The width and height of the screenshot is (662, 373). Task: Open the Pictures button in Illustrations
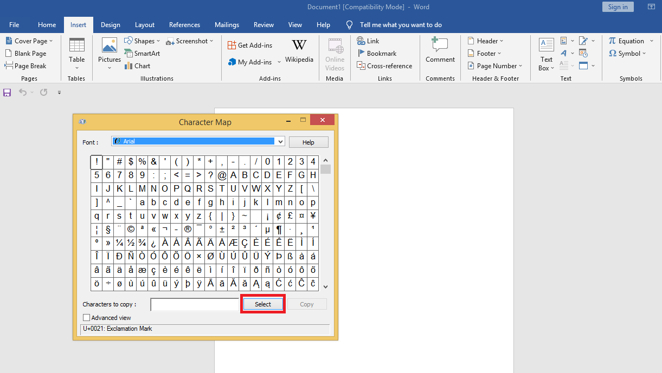pyautogui.click(x=110, y=54)
